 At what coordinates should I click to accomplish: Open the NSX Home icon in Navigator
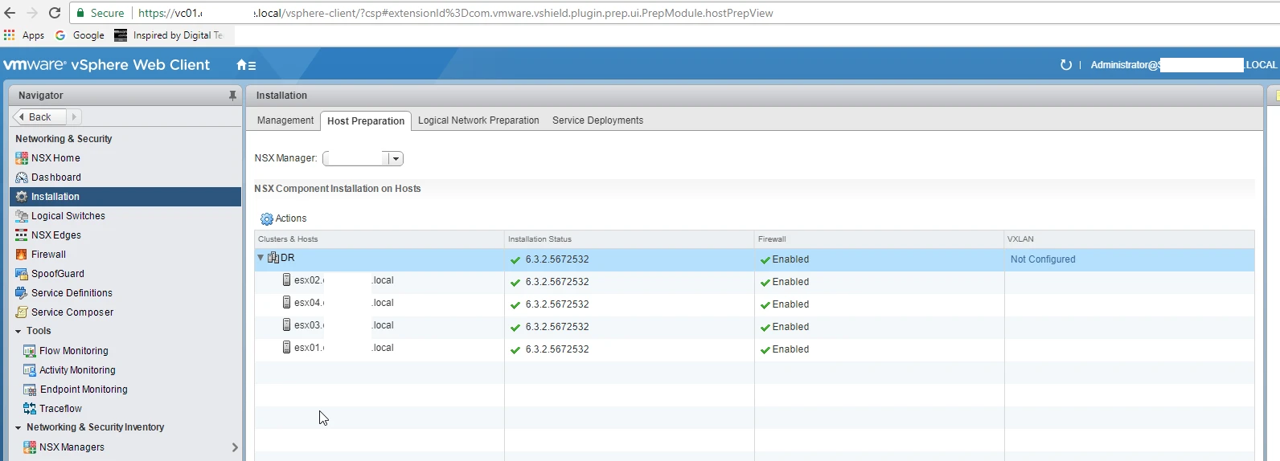(x=22, y=158)
